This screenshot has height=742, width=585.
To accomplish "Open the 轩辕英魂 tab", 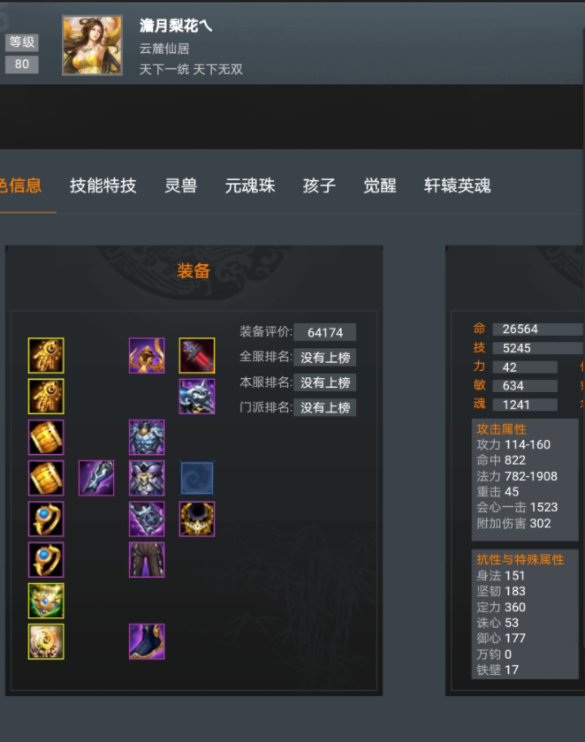I will coord(457,185).
